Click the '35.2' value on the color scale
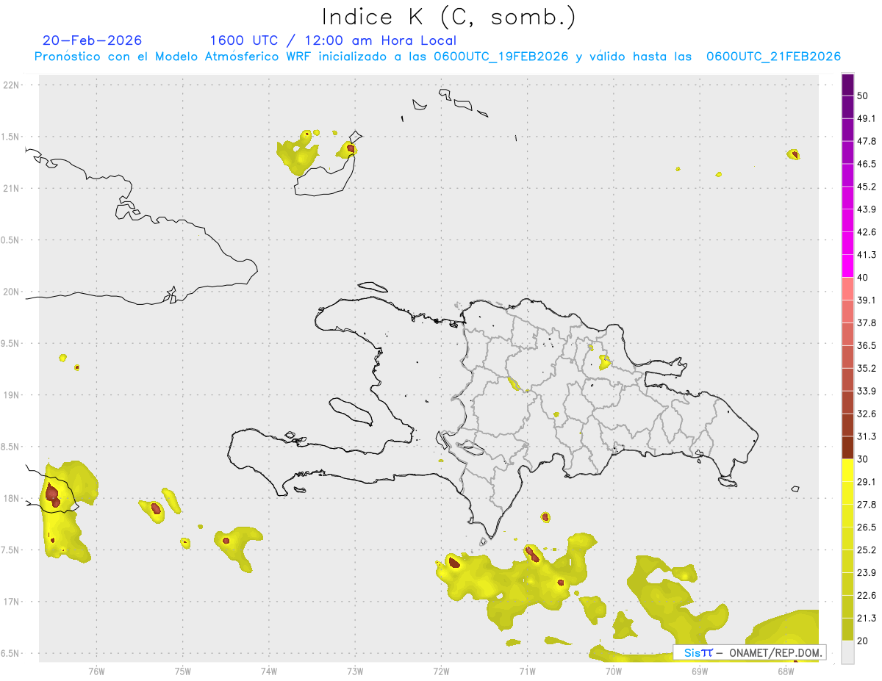This screenshot has width=882, height=681. pos(867,368)
